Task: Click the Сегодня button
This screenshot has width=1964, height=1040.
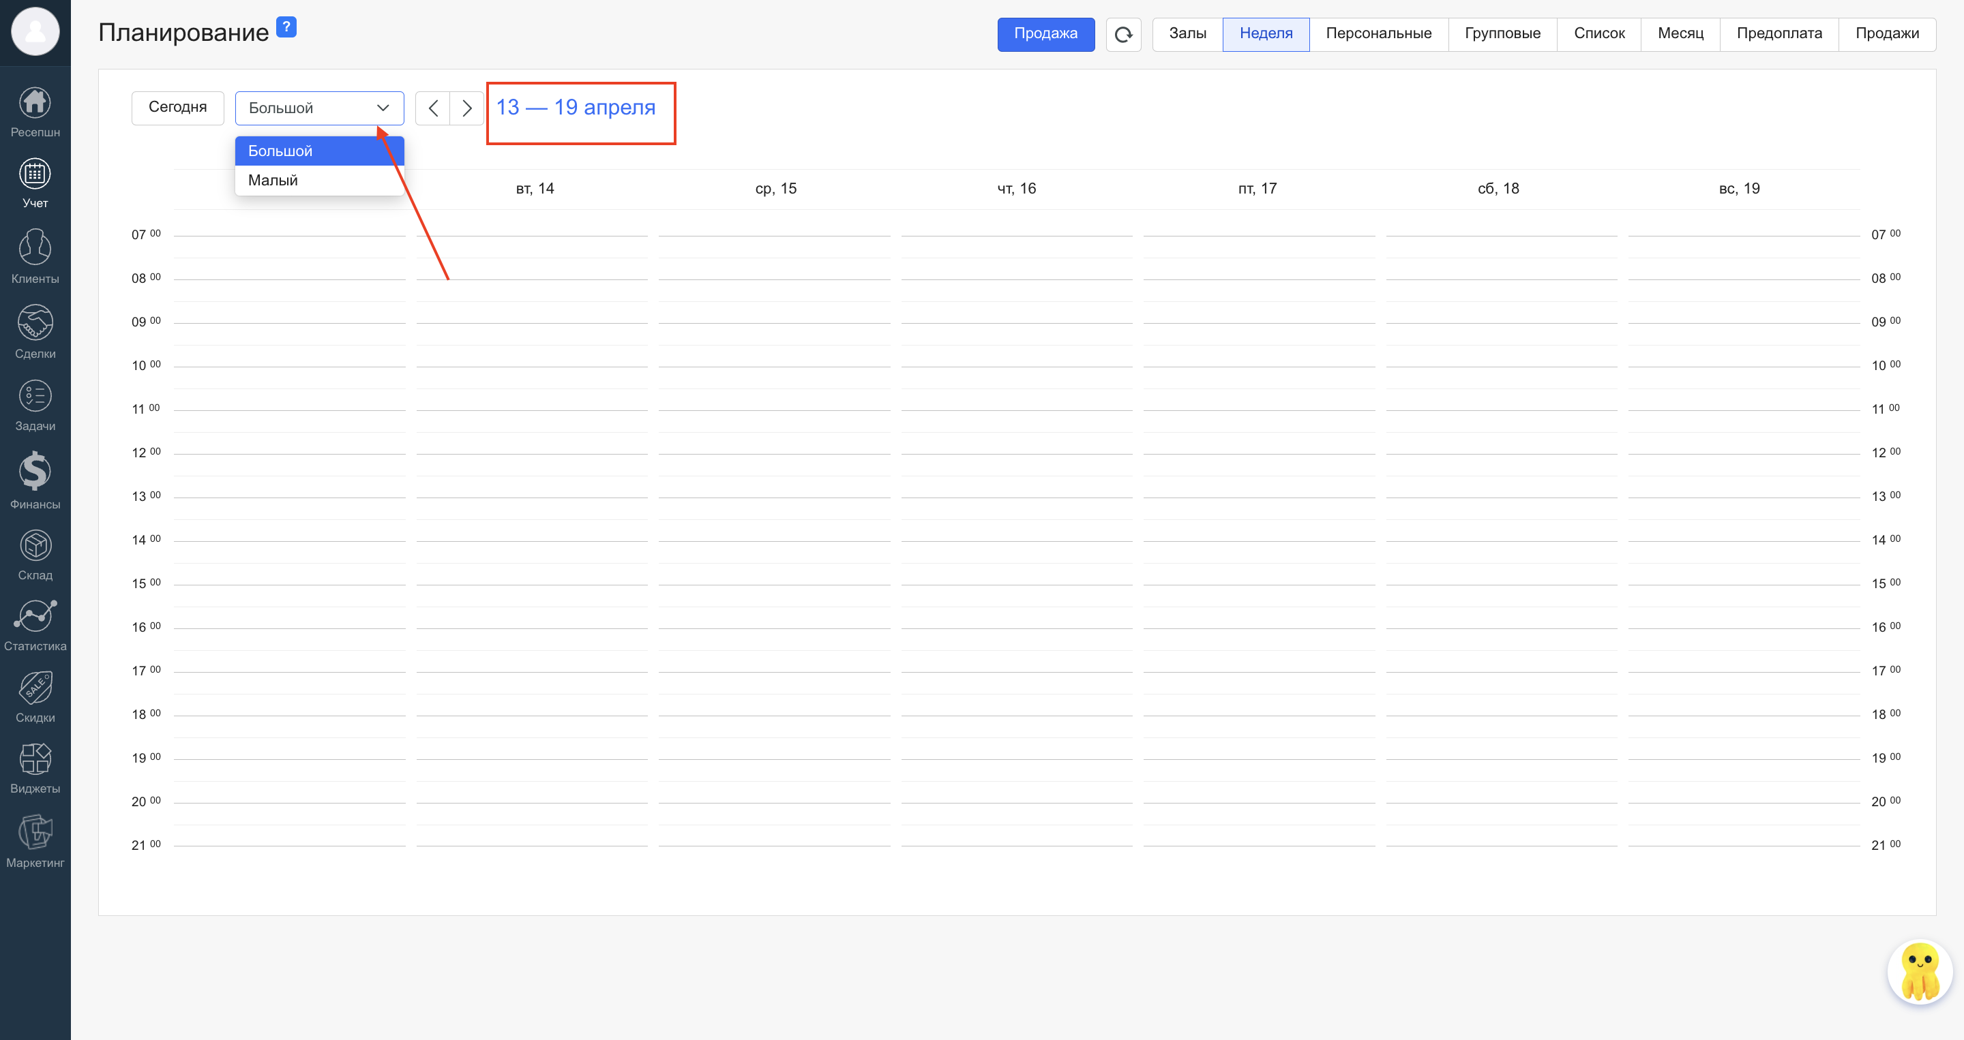Action: point(177,108)
